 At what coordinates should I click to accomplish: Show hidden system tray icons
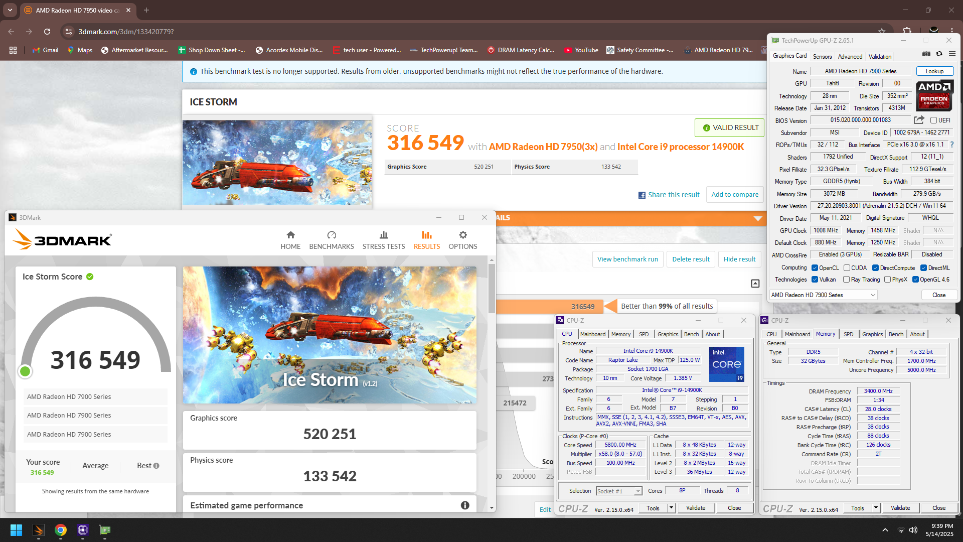[x=885, y=530]
